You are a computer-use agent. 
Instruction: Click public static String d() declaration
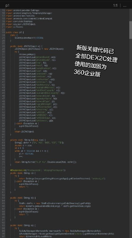(23, 198)
